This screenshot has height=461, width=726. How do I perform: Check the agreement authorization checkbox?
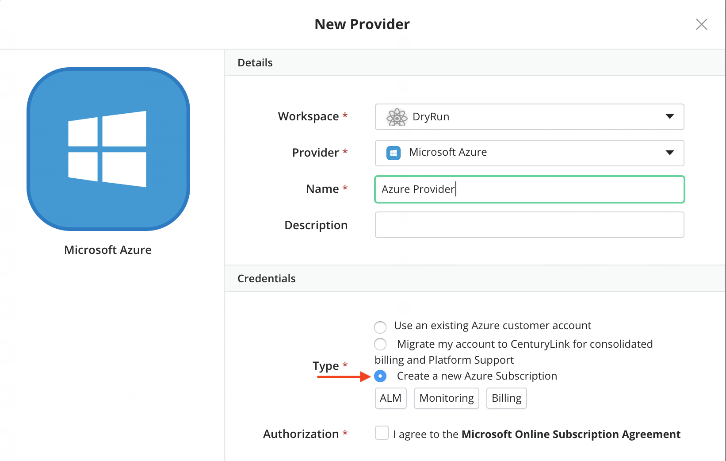point(382,433)
